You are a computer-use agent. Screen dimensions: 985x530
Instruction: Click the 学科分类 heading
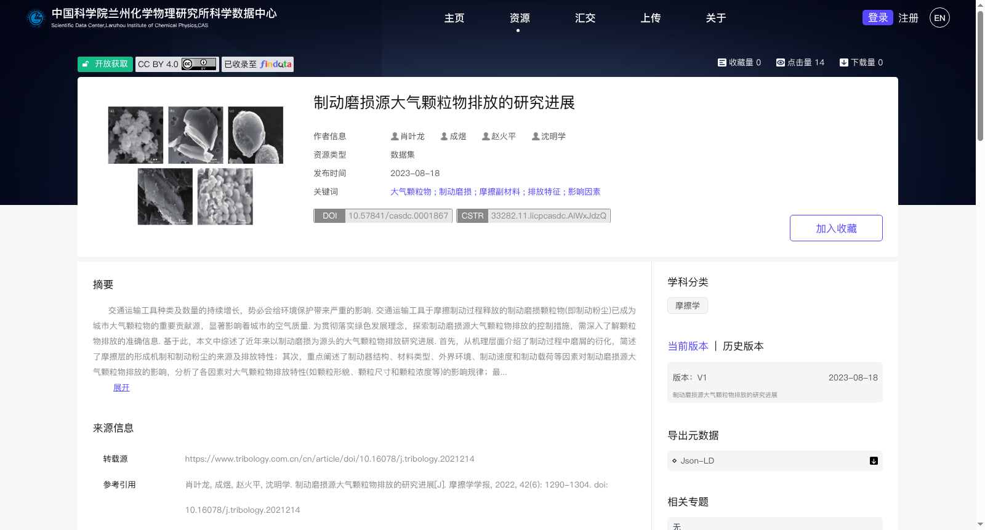coord(688,283)
